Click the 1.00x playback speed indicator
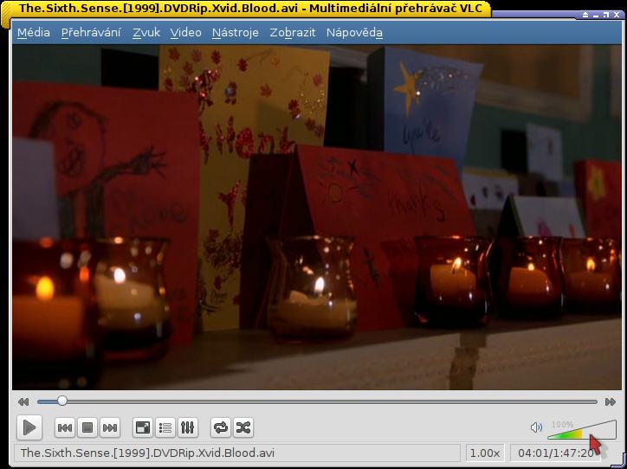This screenshot has height=469, width=627. point(485,453)
